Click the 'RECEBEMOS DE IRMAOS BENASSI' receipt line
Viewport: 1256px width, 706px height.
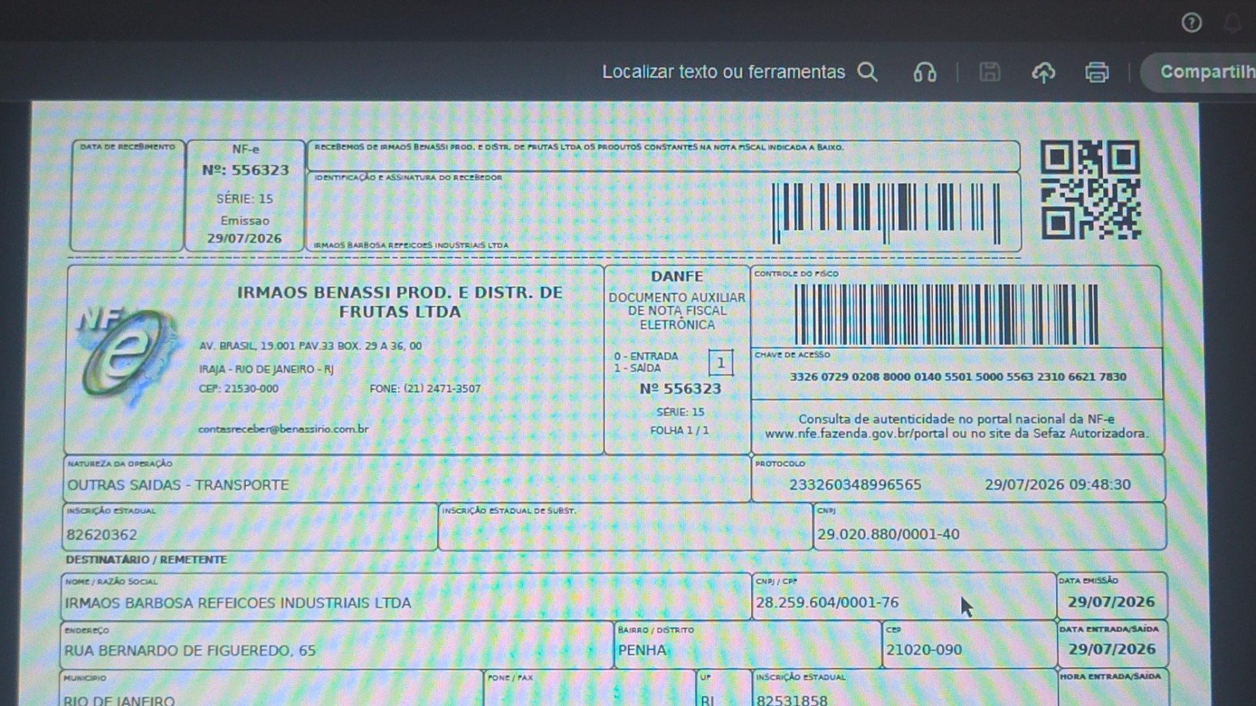[579, 148]
